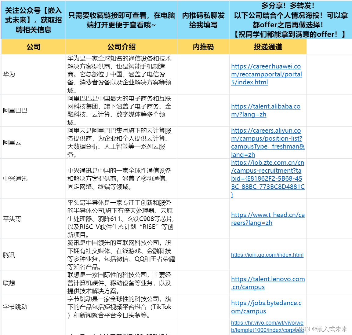Image resolution: width=352 pixels, height=335 pixels.
Task: Click the 中兴通讯 company description text
Action: [x=119, y=179]
